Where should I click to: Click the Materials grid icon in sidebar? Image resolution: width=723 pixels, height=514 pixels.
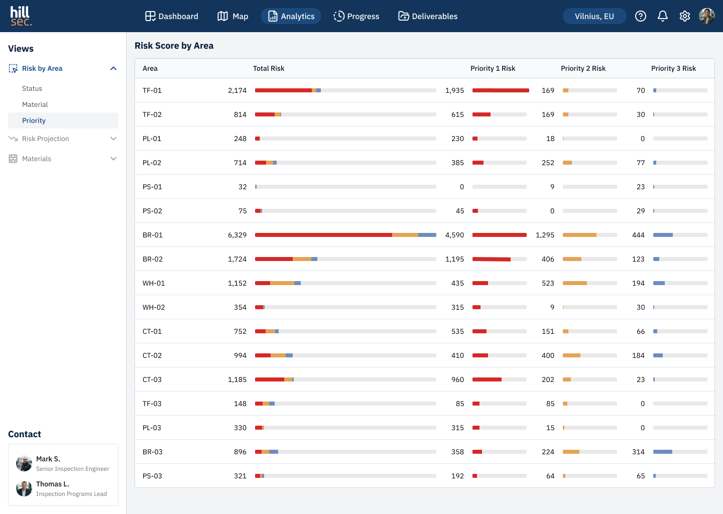click(13, 159)
